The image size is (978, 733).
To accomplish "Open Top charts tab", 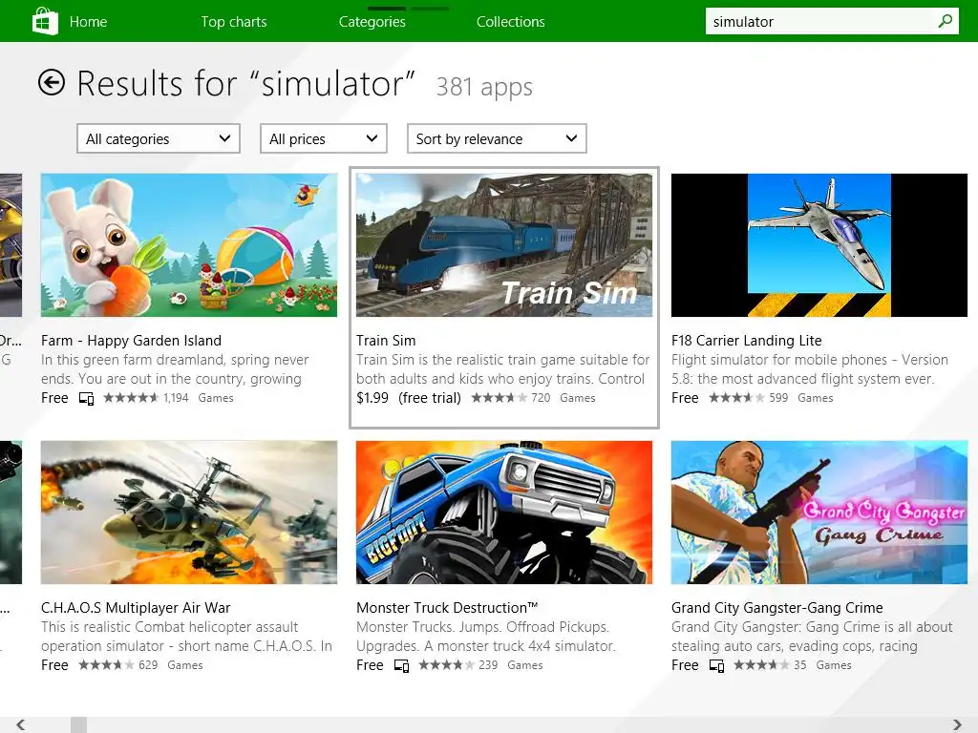I will [x=234, y=22].
